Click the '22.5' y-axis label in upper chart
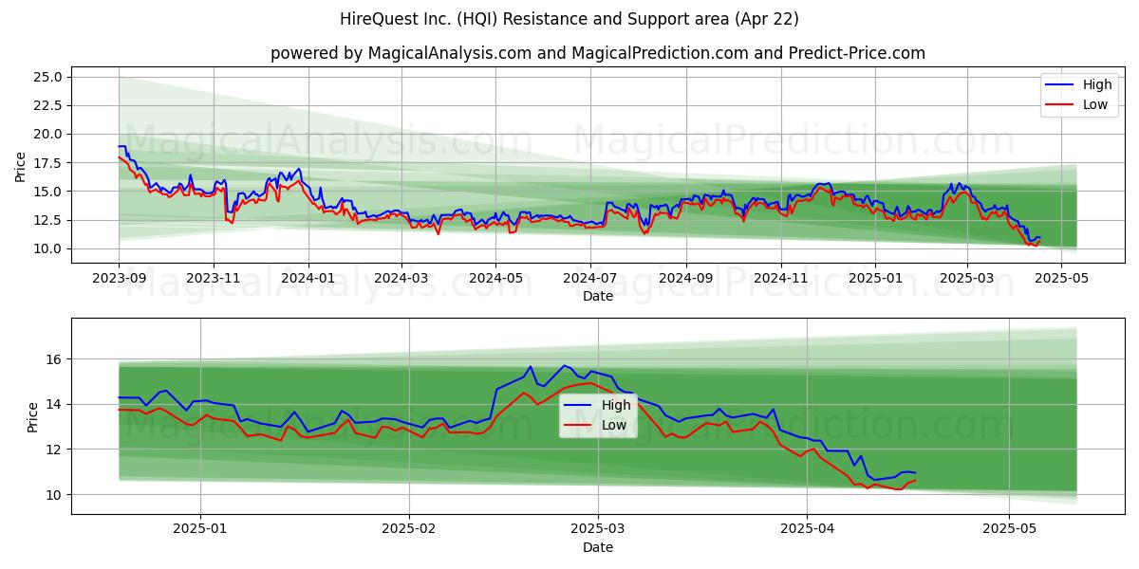The image size is (1139, 569). click(48, 105)
